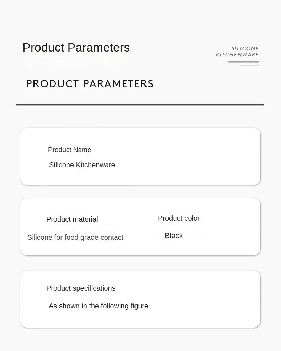Click the Product Name card panel

[140, 156]
